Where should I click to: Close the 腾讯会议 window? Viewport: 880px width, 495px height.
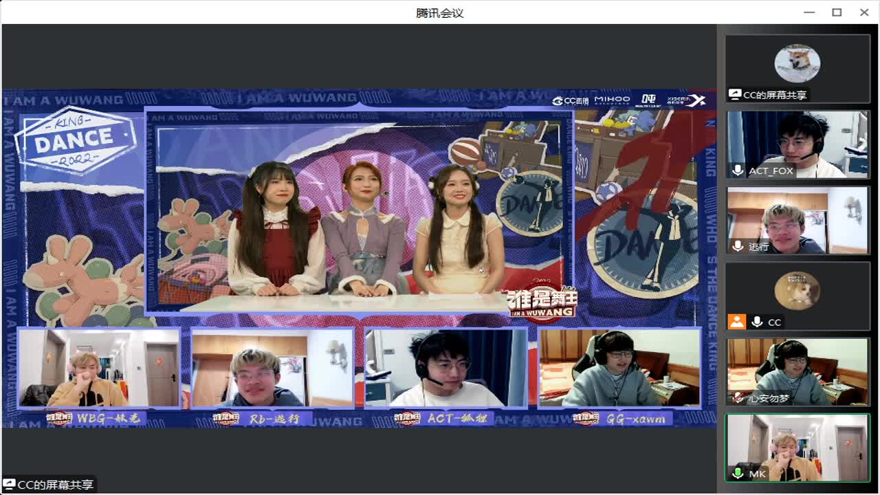point(864,12)
